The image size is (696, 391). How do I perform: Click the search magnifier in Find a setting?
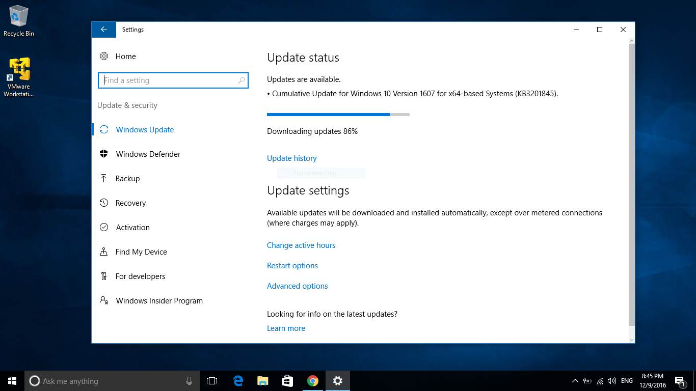click(x=242, y=80)
